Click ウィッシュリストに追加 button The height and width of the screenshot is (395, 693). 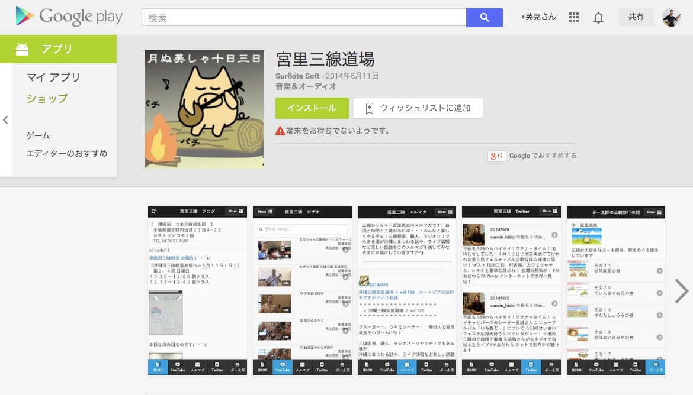tap(418, 108)
